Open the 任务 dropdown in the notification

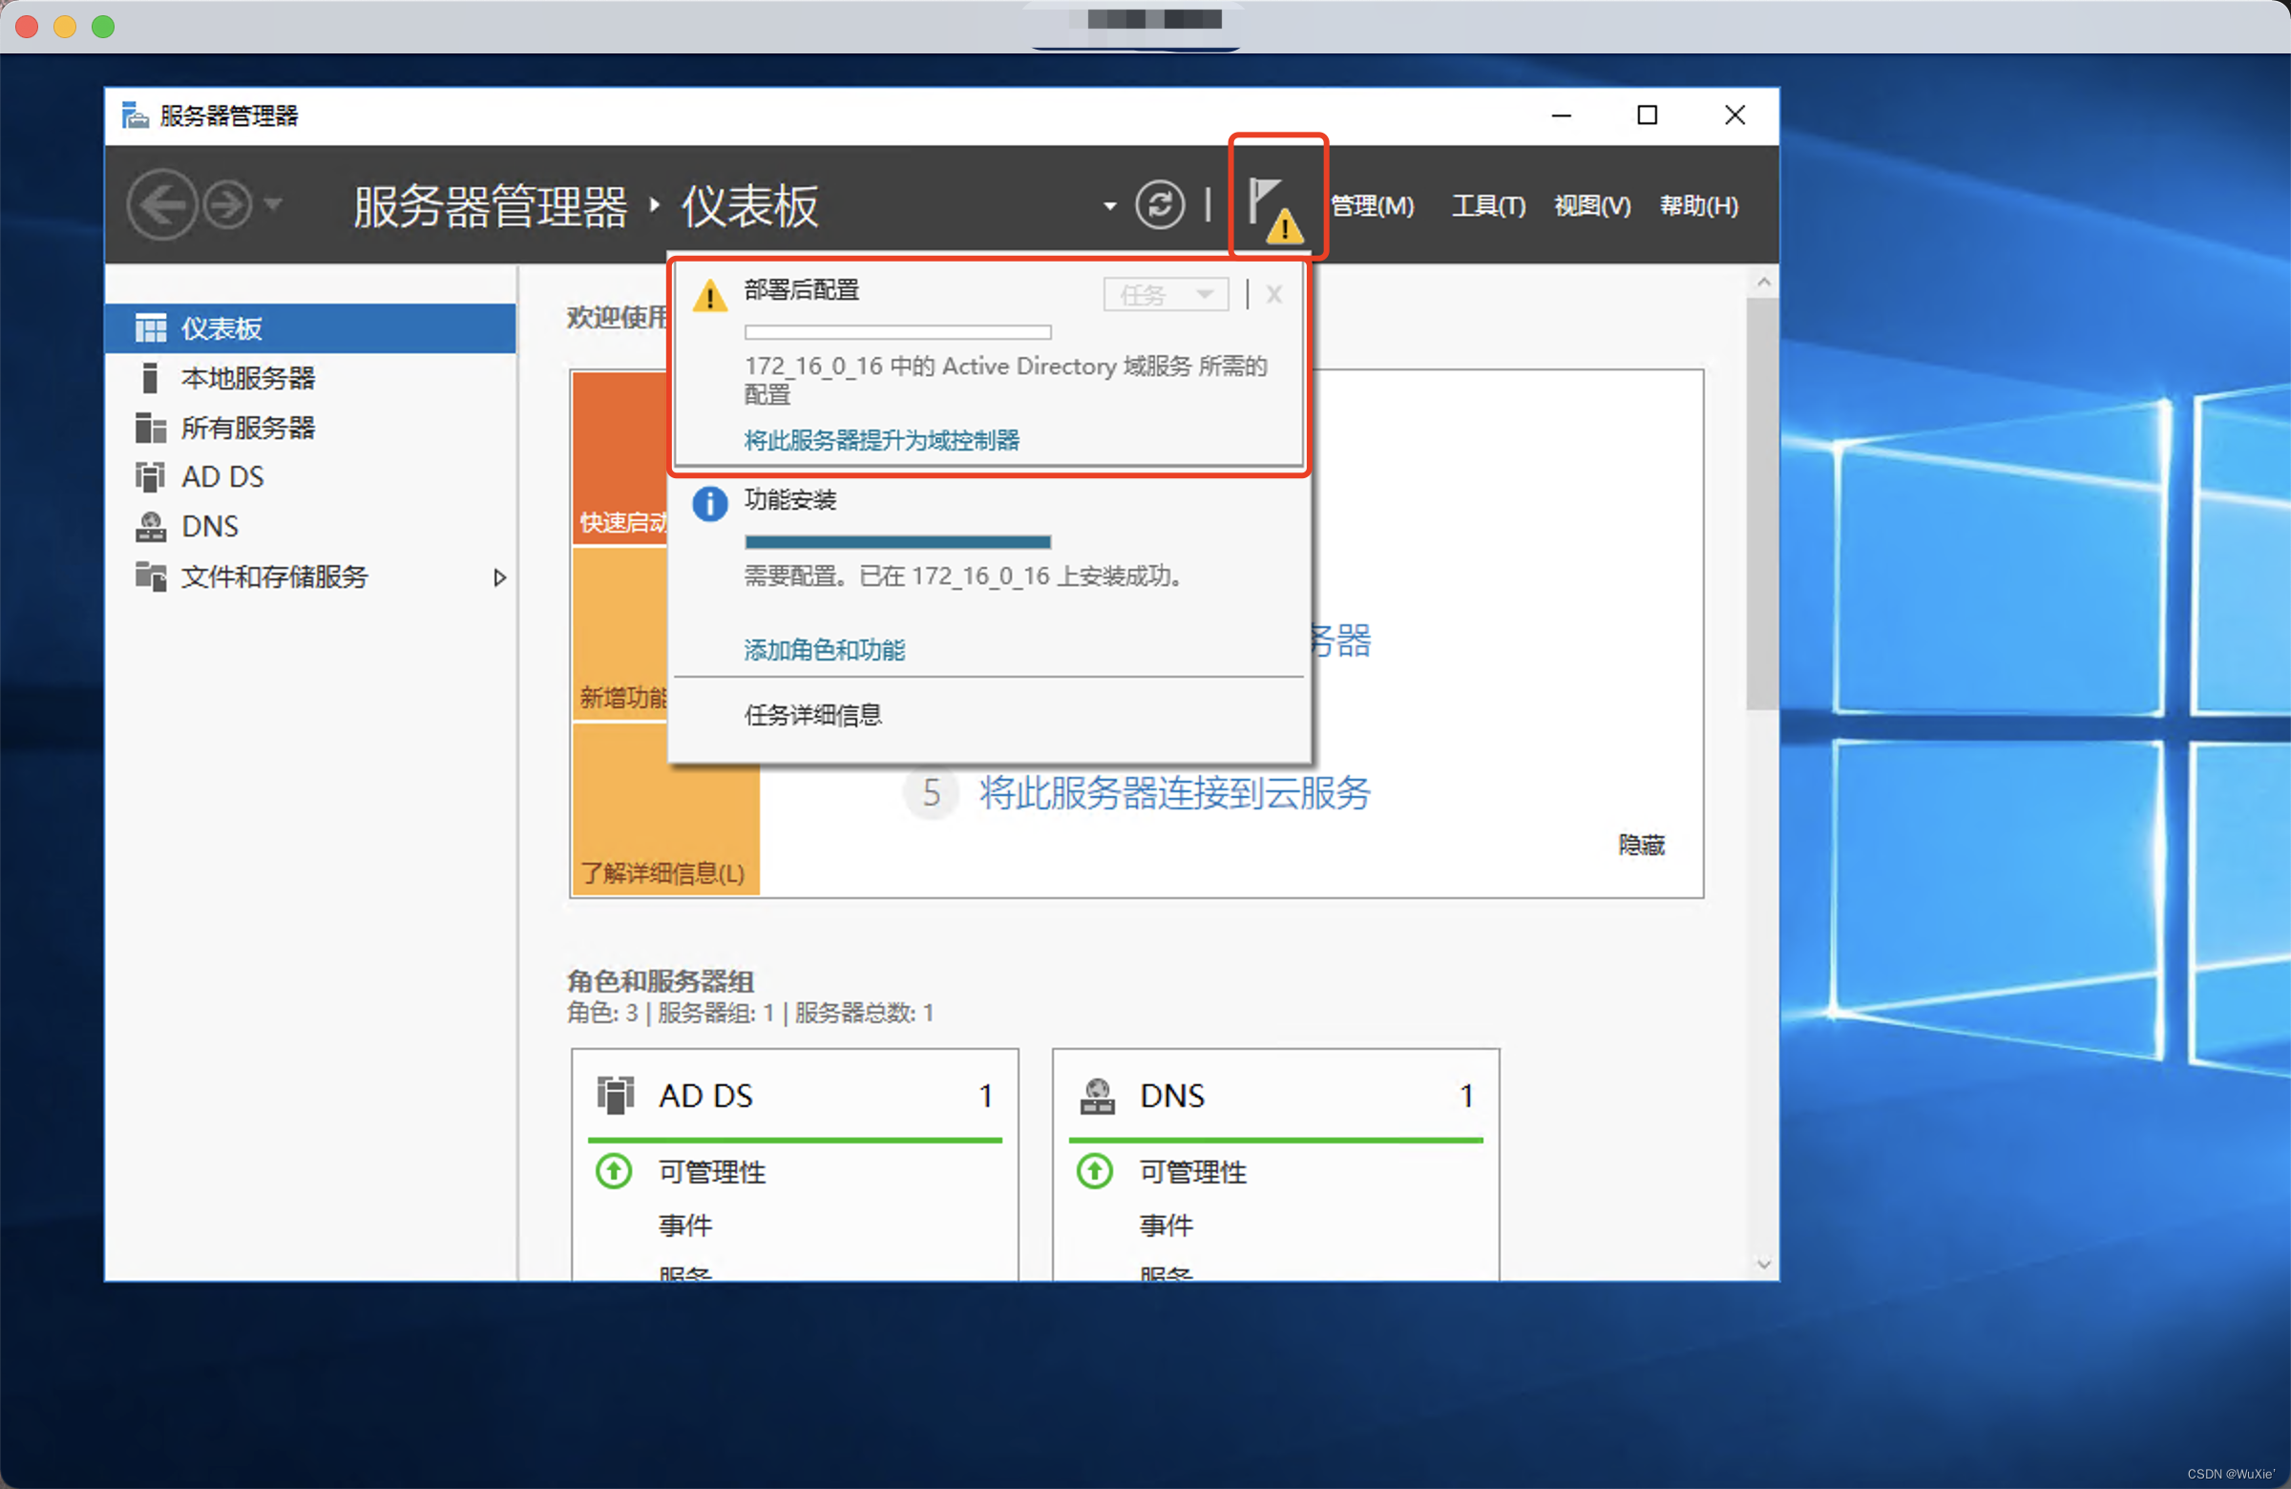coord(1166,295)
